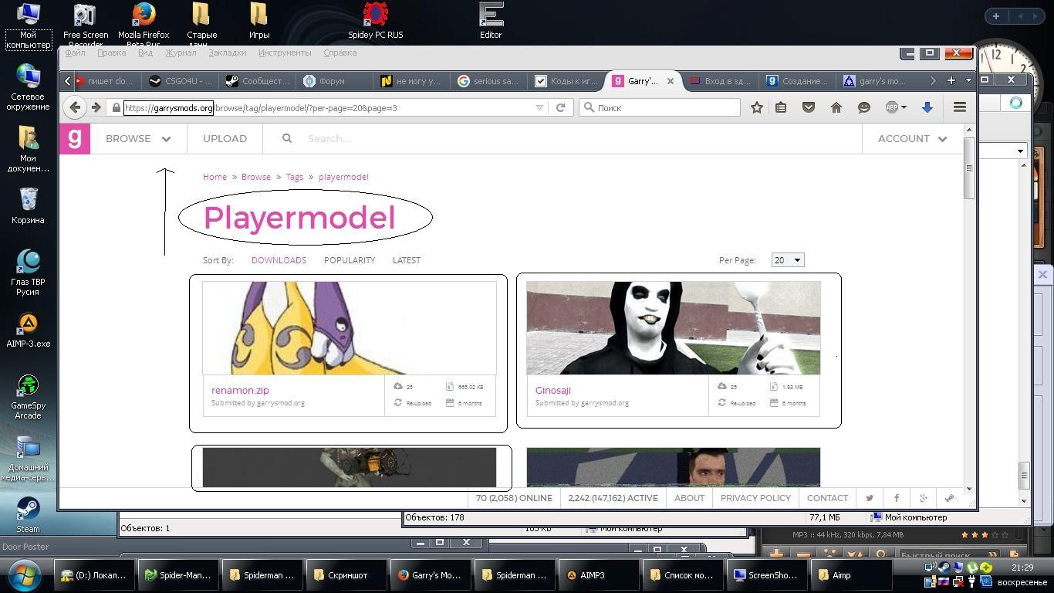This screenshot has height=593, width=1054.
Task: Click the Tags breadcrumb link
Action: tap(295, 177)
